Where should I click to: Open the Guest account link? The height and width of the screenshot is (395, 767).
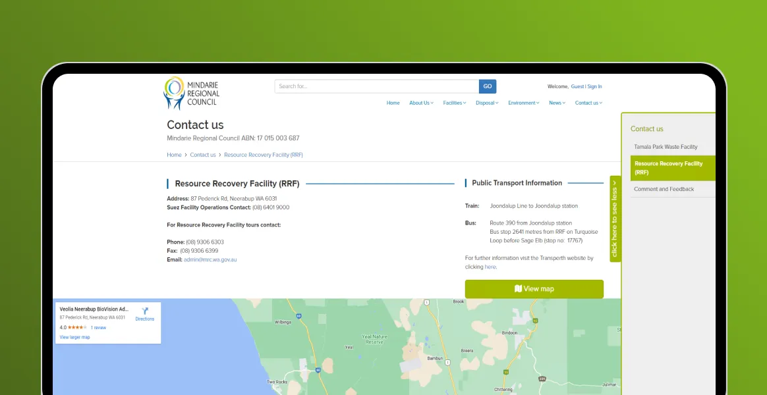click(577, 86)
